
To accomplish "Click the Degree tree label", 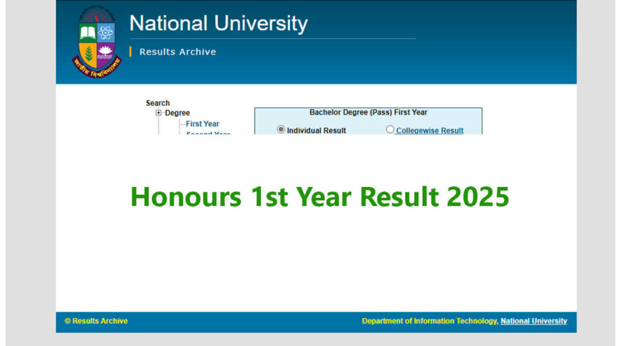I will [x=177, y=113].
